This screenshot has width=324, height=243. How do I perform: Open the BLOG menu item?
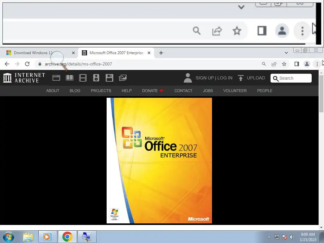pos(75,91)
